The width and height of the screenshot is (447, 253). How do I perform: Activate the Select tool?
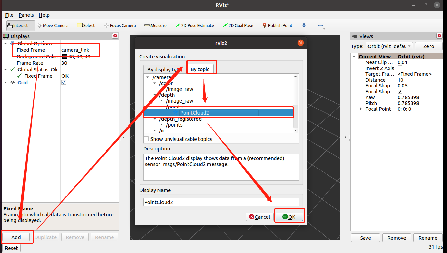pyautogui.click(x=86, y=25)
